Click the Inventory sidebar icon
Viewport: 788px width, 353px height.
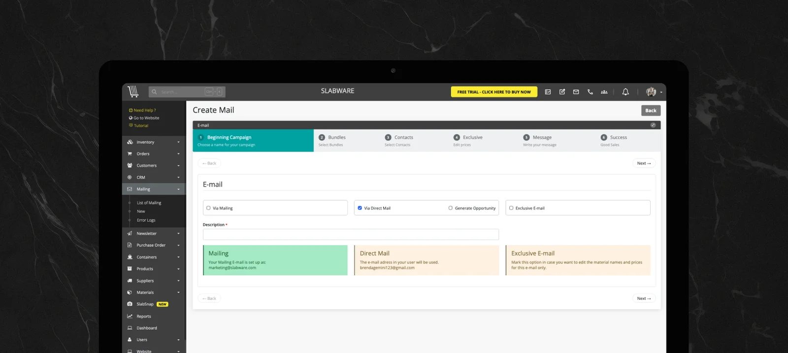(x=130, y=142)
